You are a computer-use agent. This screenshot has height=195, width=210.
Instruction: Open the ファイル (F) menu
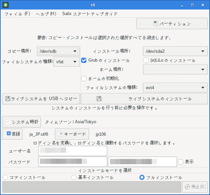[17, 14]
